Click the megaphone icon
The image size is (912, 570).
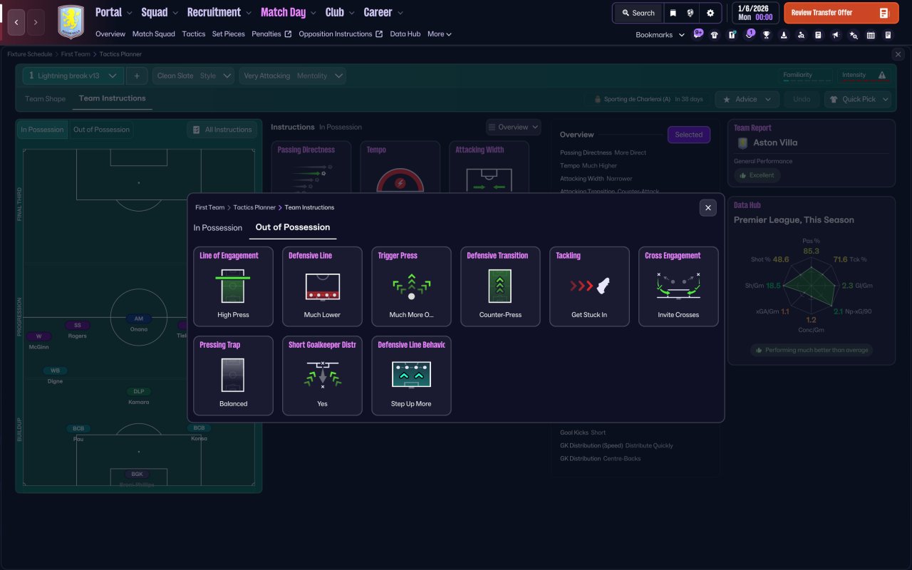836,35
